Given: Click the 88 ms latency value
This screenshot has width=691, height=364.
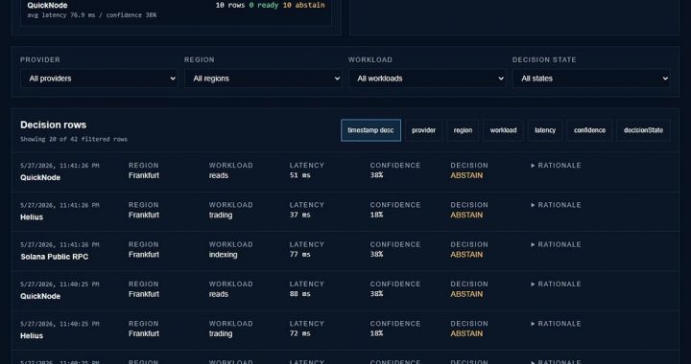Looking at the screenshot, I should (299, 294).
